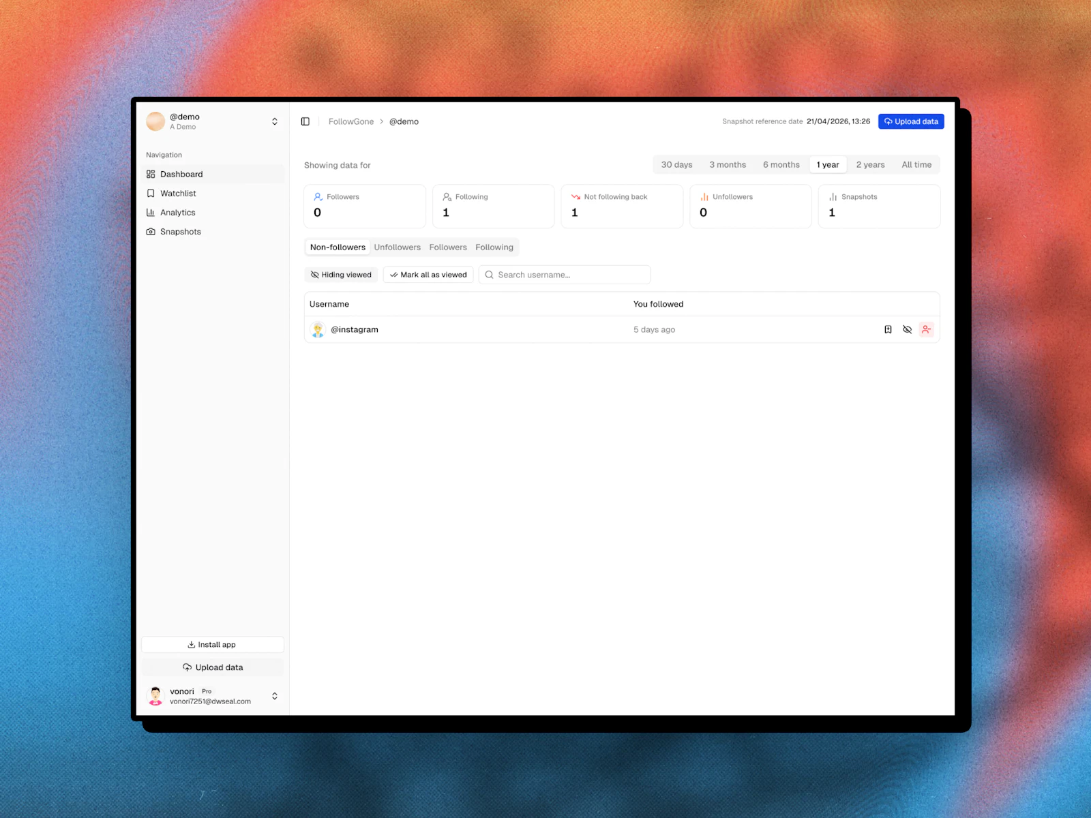This screenshot has height=818, width=1091.
Task: Switch to the Unfollowers tab
Action: click(x=397, y=247)
